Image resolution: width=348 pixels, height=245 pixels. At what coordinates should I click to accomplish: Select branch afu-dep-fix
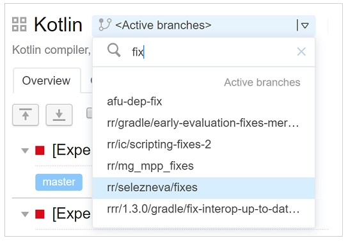coord(203,102)
